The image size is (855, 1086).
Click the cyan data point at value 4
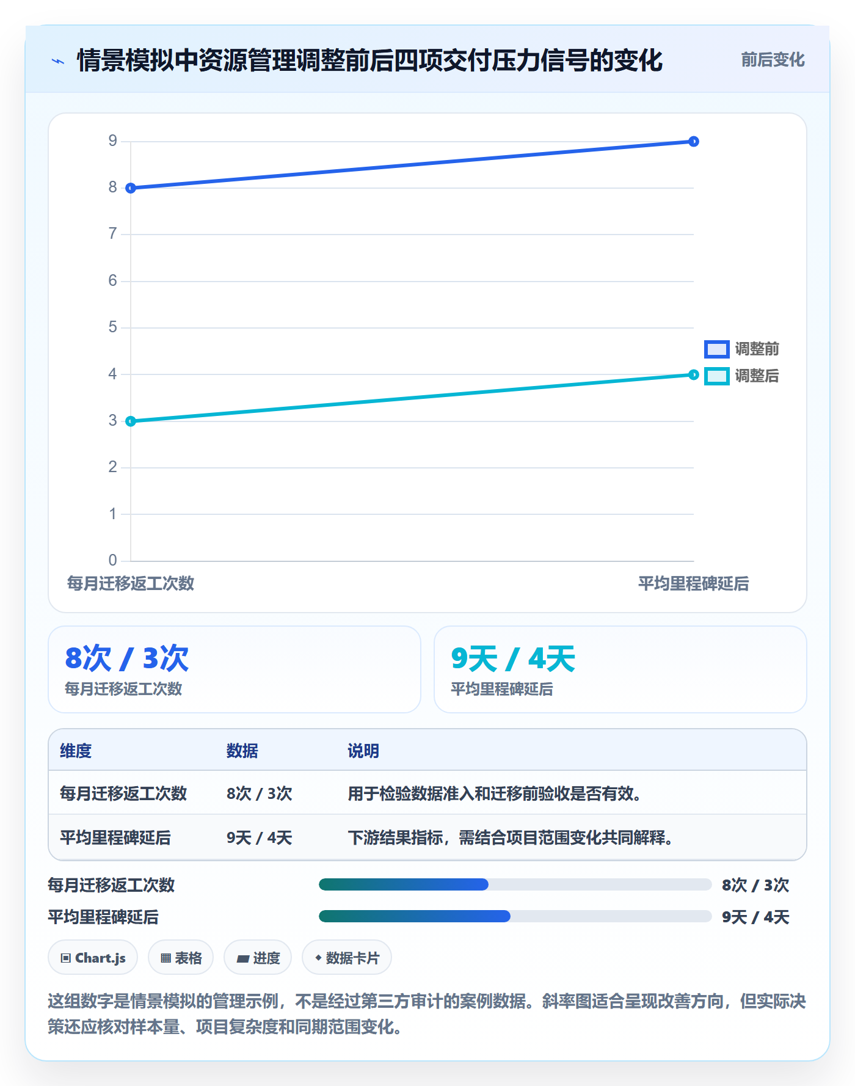pos(694,374)
